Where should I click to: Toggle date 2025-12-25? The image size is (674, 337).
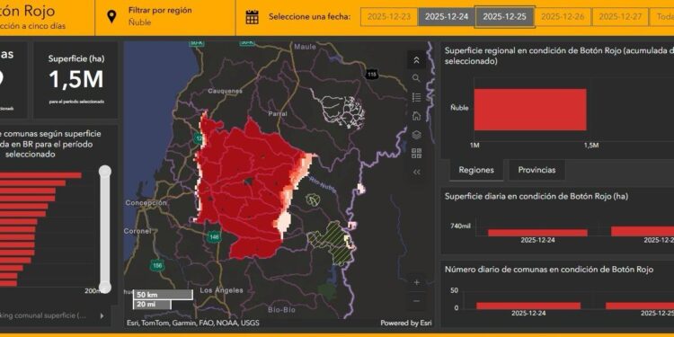coord(505,17)
